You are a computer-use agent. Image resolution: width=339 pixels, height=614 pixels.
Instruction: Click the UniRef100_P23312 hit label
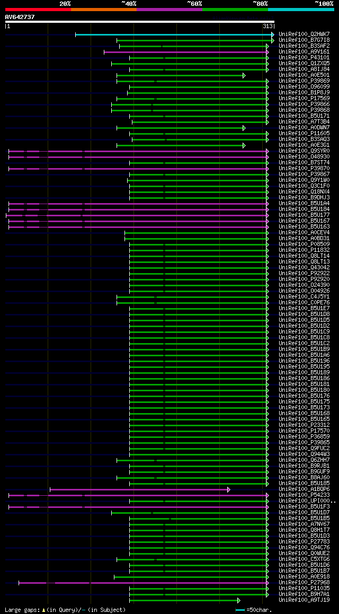[304, 425]
